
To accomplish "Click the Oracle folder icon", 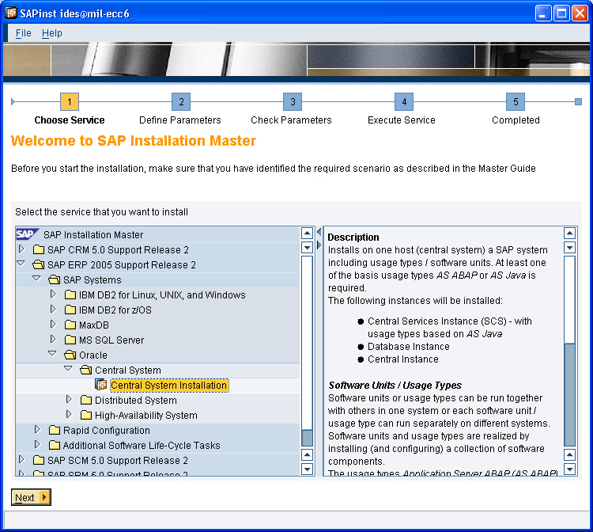I will tap(70, 355).
